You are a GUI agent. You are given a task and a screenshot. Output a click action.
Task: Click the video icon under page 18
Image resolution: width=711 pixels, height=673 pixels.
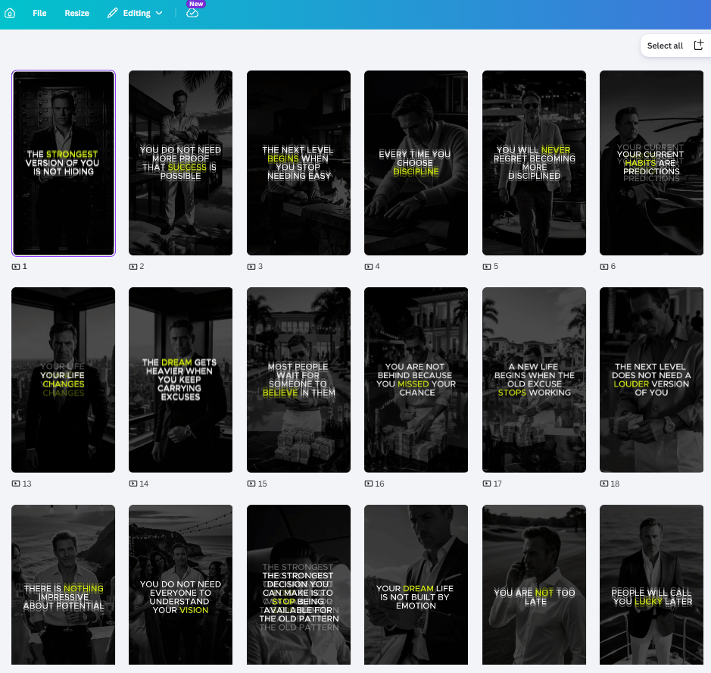(604, 484)
